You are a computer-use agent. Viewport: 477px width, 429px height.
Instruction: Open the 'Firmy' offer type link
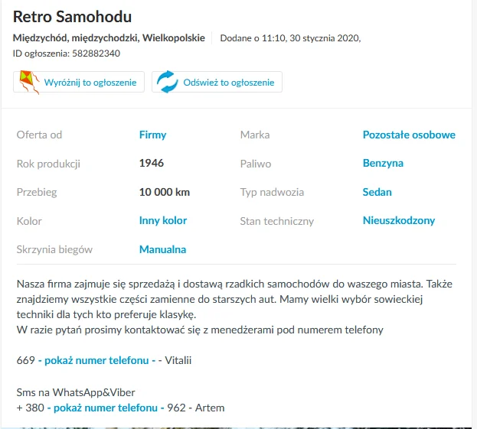(x=152, y=135)
